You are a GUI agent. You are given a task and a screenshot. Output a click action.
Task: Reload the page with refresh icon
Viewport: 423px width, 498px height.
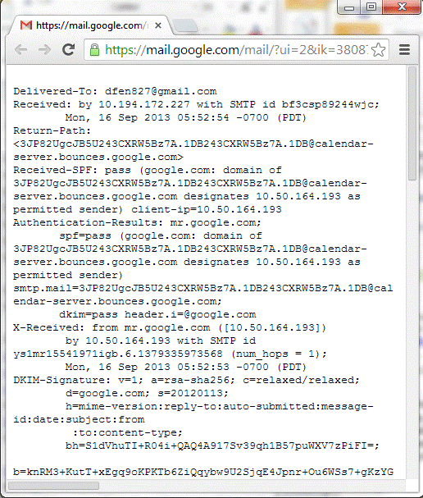pos(68,49)
